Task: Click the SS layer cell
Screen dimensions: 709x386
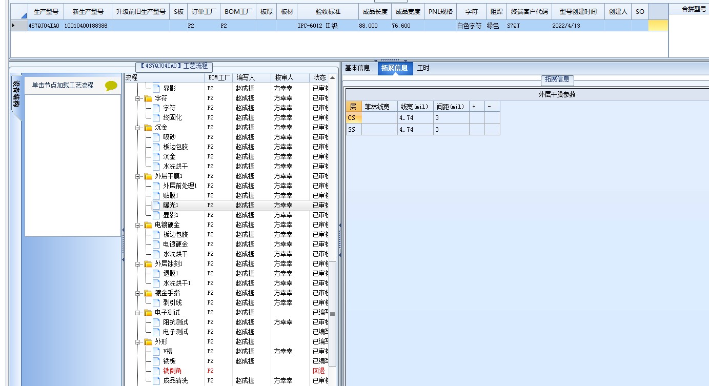Action: click(x=354, y=130)
